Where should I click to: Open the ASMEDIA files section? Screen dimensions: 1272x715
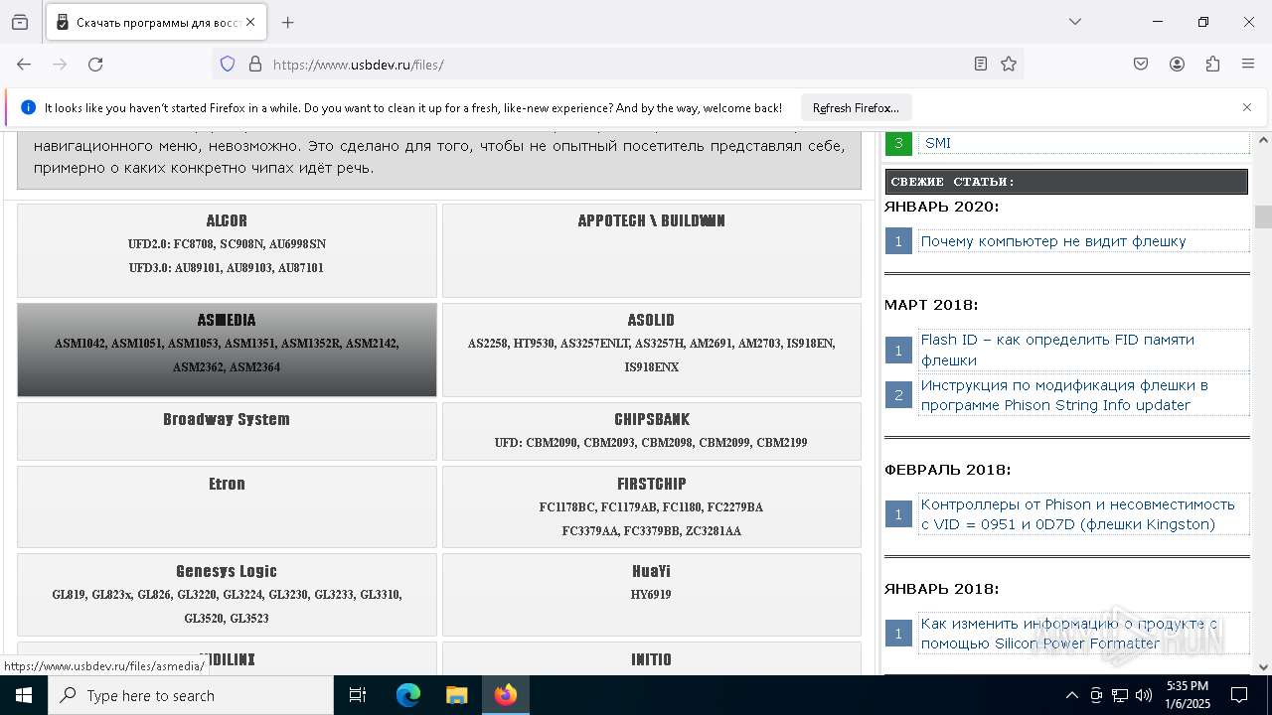[227, 350]
